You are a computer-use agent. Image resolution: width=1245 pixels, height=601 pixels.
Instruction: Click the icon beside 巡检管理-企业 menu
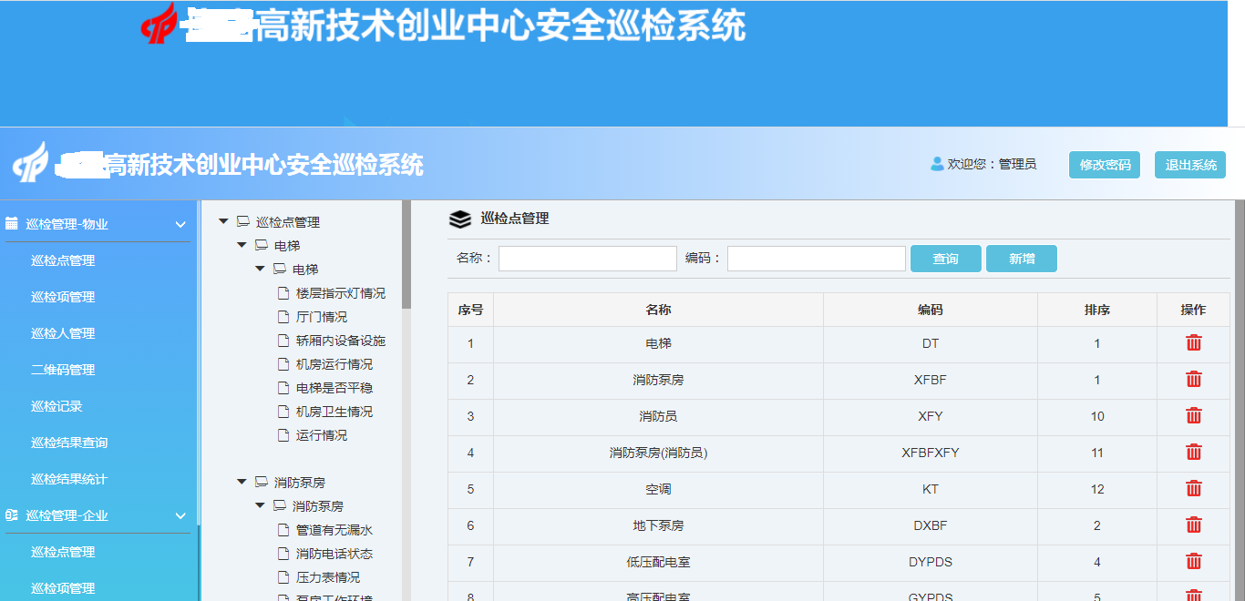coord(12,514)
